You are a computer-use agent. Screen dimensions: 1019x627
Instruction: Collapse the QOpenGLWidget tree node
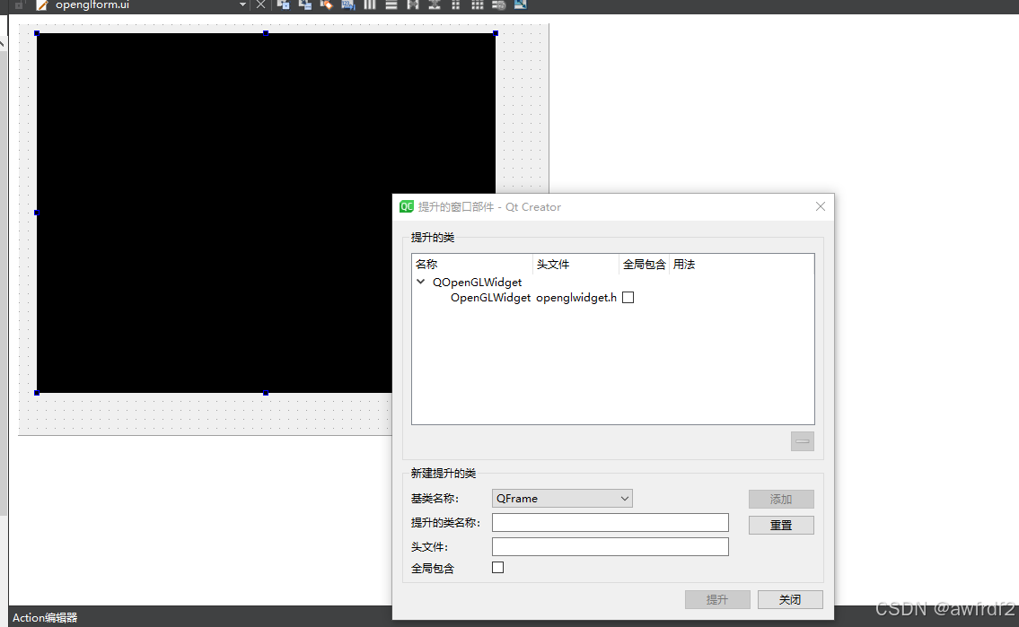(x=420, y=282)
